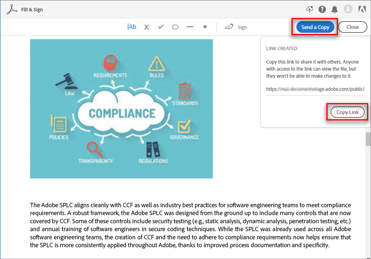The width and height of the screenshot is (371, 259).
Task: Open the user profile avatar
Action: [348, 9]
